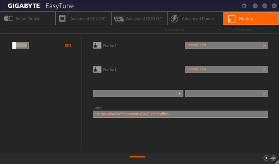This screenshot has height=164, width=279.
Task: Select the Hotkey tab
Action: click(x=251, y=19)
